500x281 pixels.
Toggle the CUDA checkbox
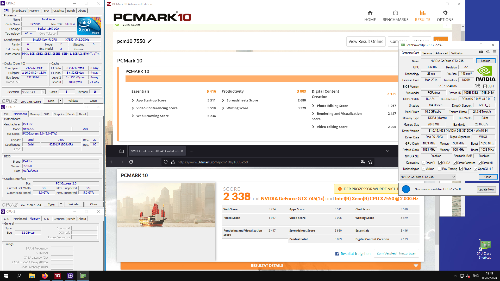[x=440, y=163]
